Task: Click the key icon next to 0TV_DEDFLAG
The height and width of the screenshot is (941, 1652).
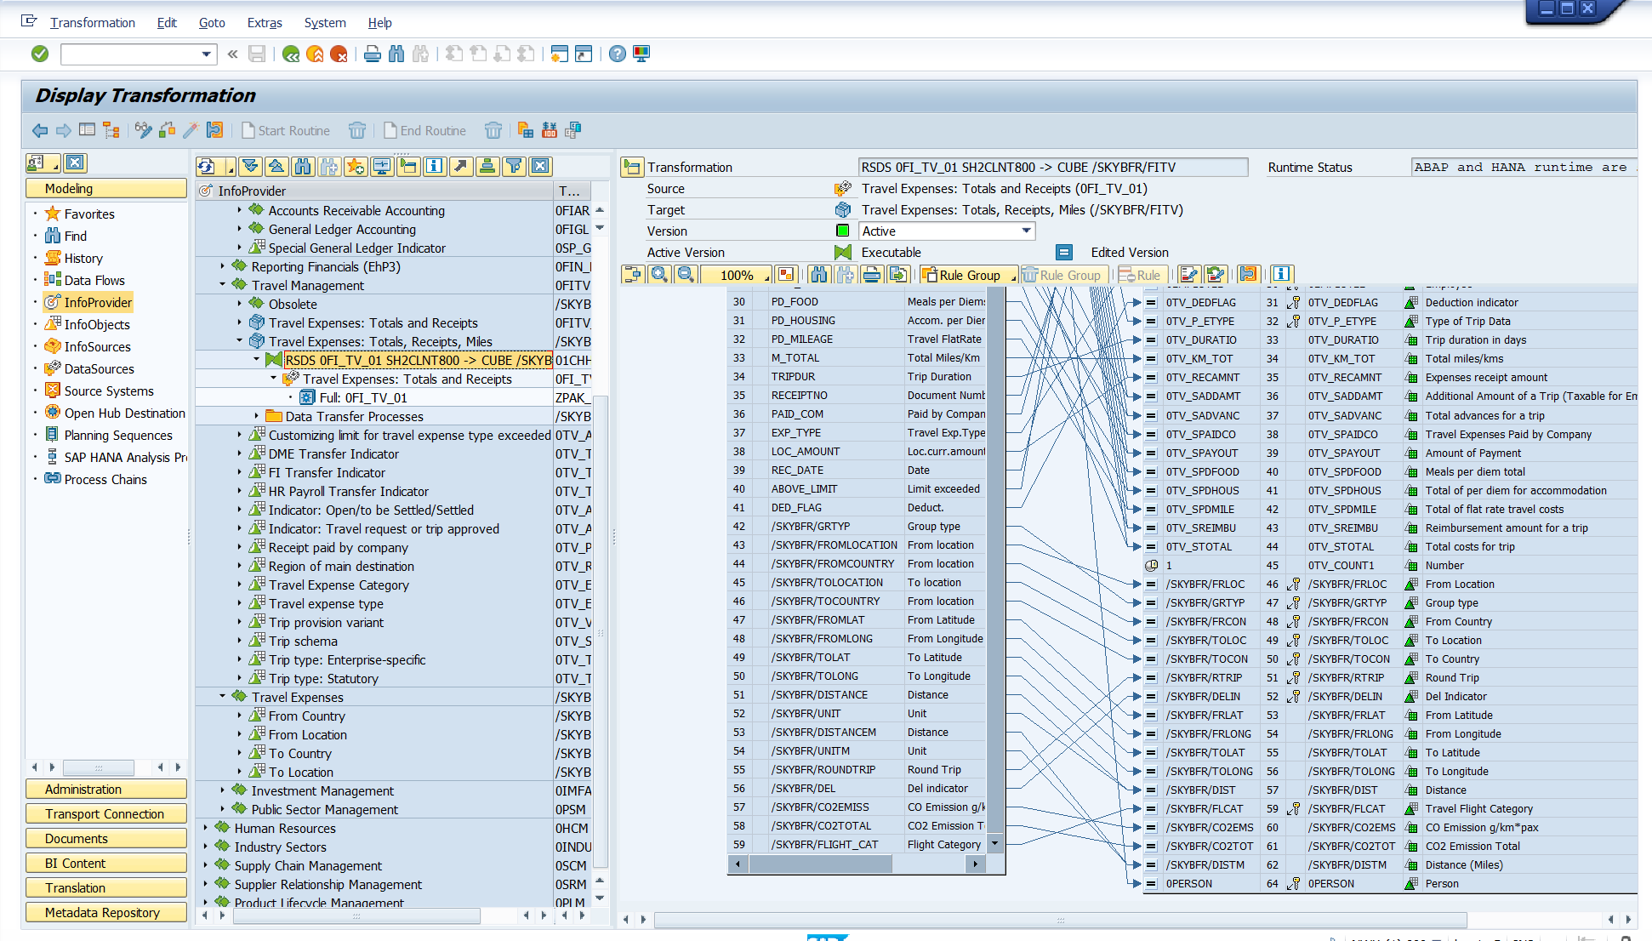Action: (x=1293, y=303)
